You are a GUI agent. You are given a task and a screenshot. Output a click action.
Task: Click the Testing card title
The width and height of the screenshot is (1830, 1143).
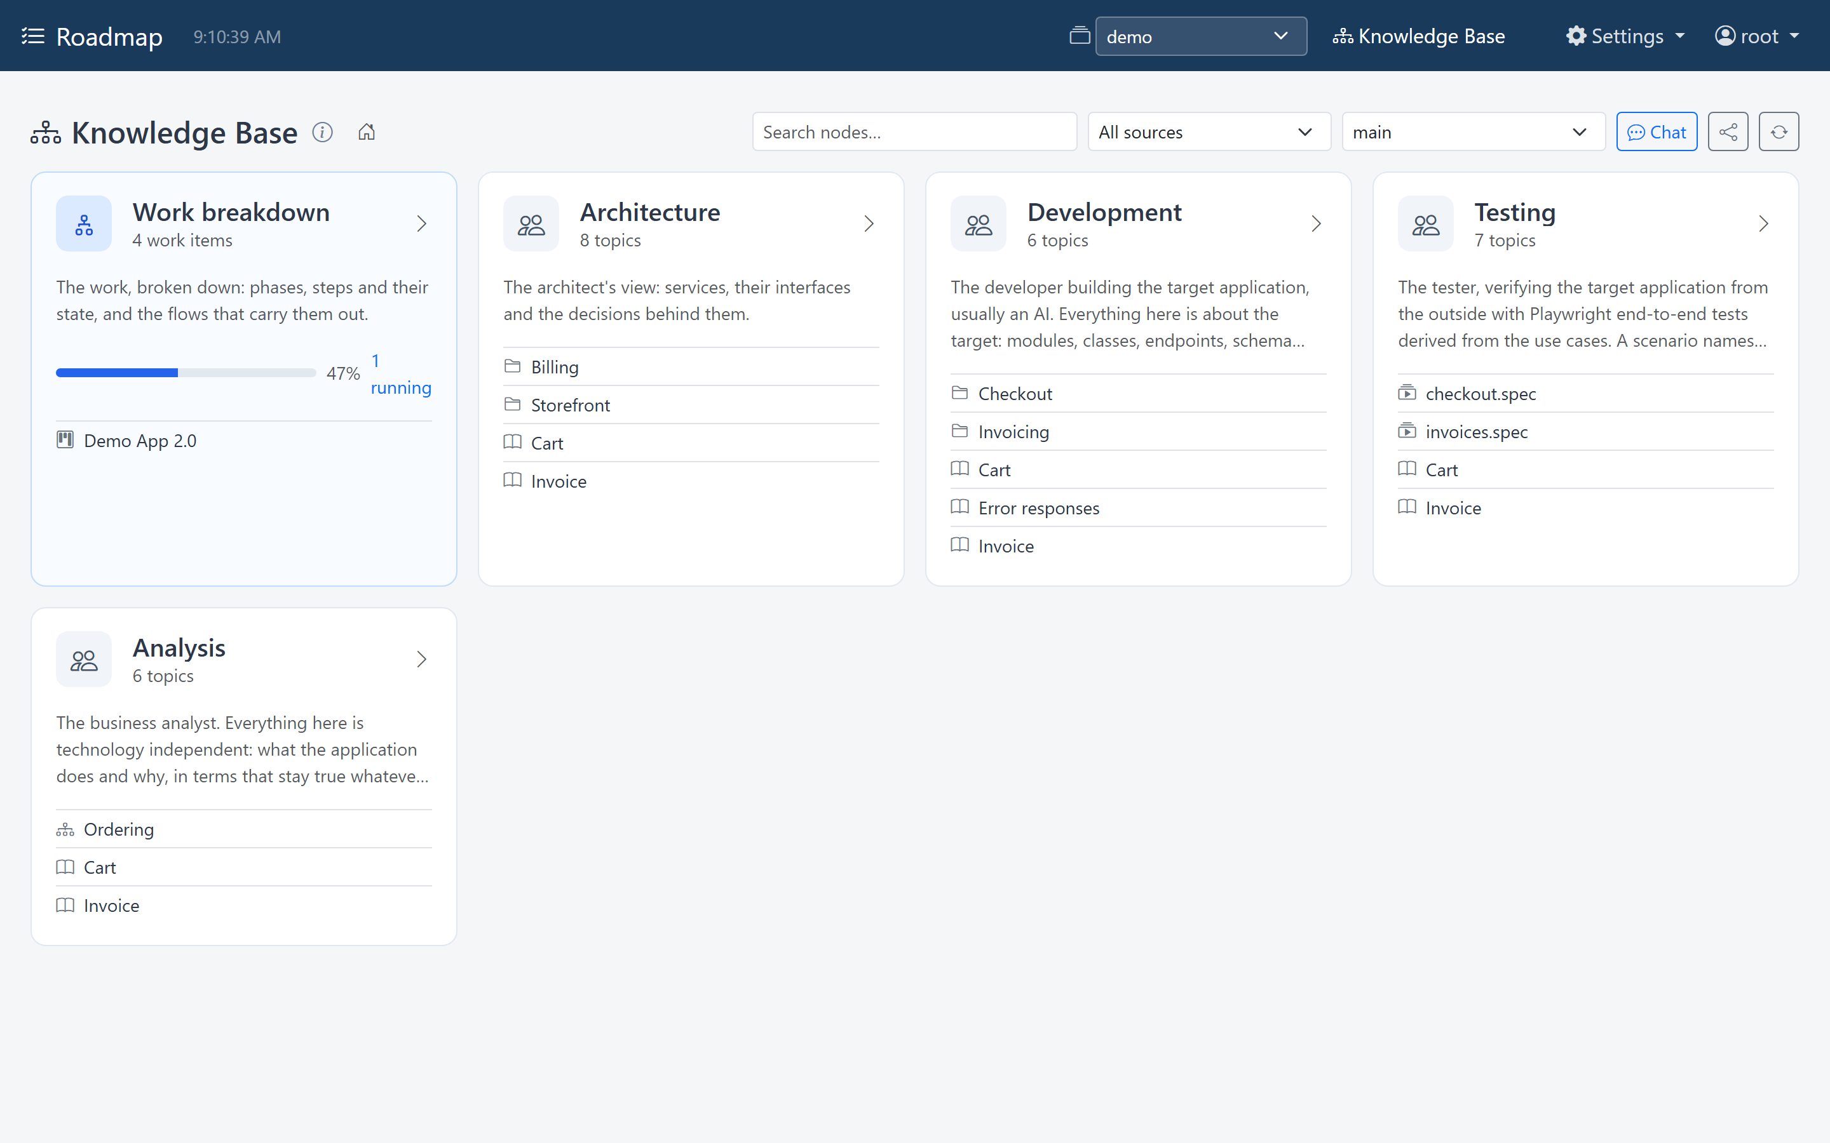1515,213
